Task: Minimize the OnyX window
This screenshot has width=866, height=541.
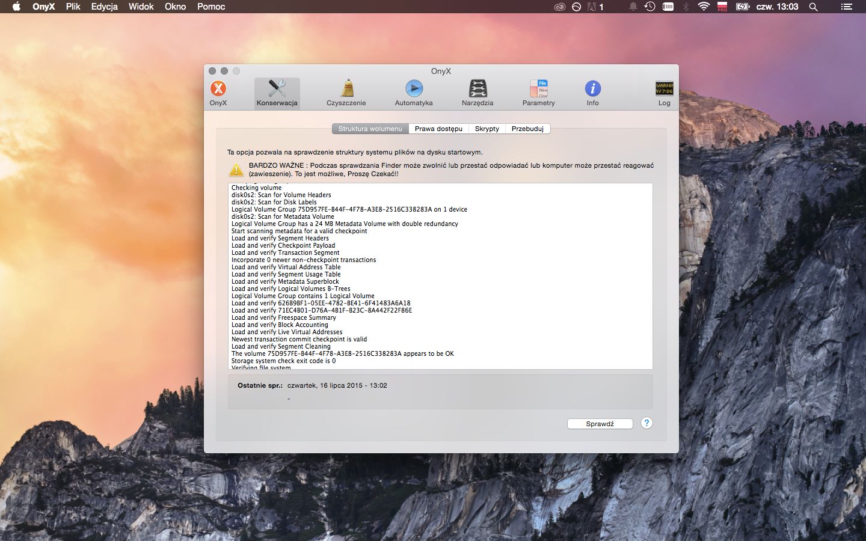Action: (x=224, y=71)
